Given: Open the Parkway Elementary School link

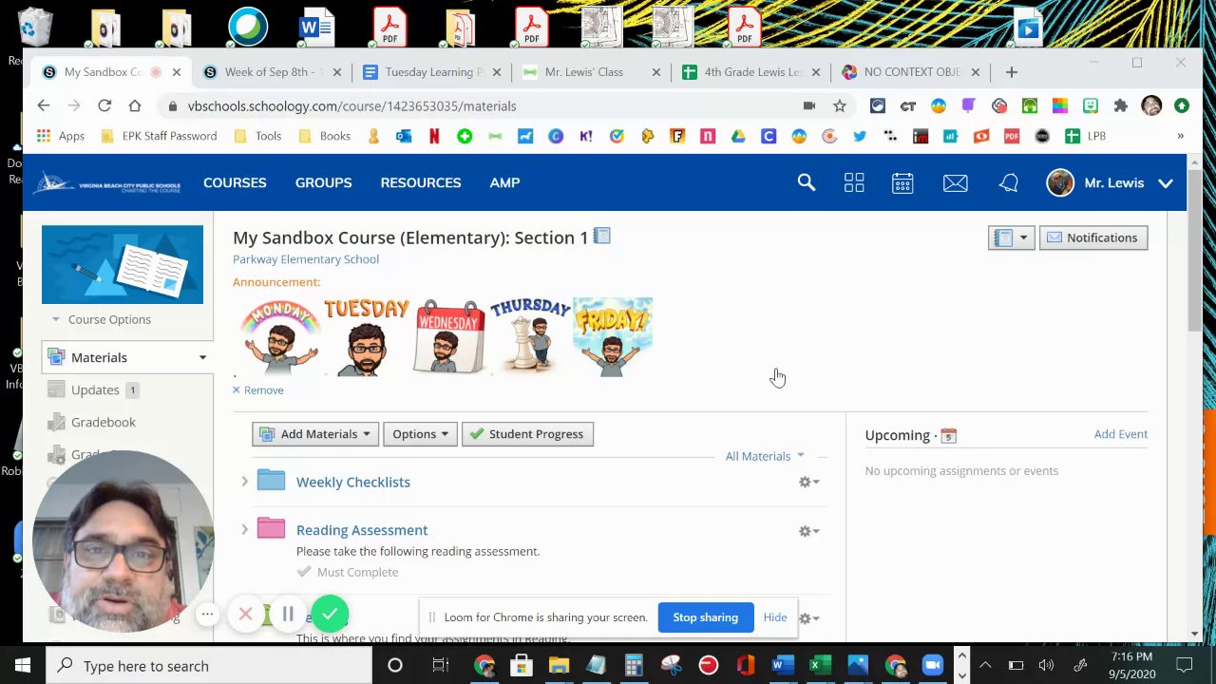Looking at the screenshot, I should tap(306, 259).
